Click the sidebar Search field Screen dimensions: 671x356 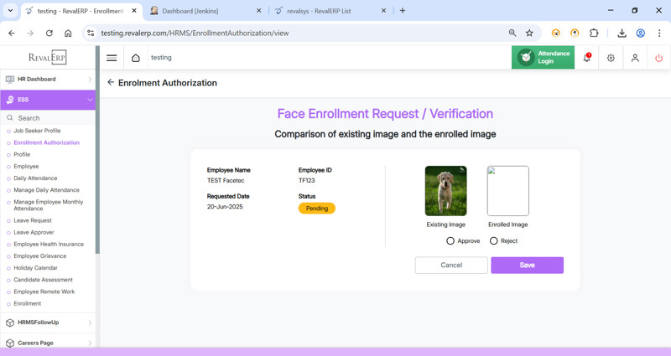pyautogui.click(x=50, y=118)
